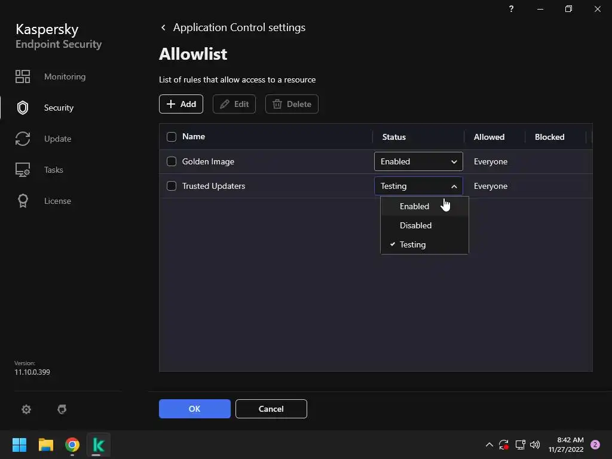Open network tray icon
The height and width of the screenshot is (459, 612).
(x=520, y=445)
